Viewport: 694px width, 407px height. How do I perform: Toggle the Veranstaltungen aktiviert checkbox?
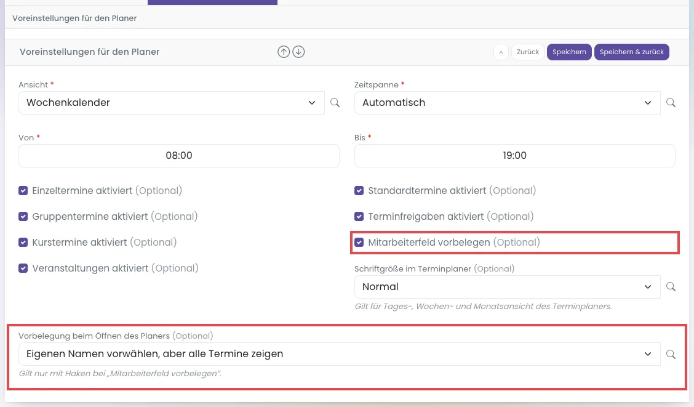tap(23, 268)
